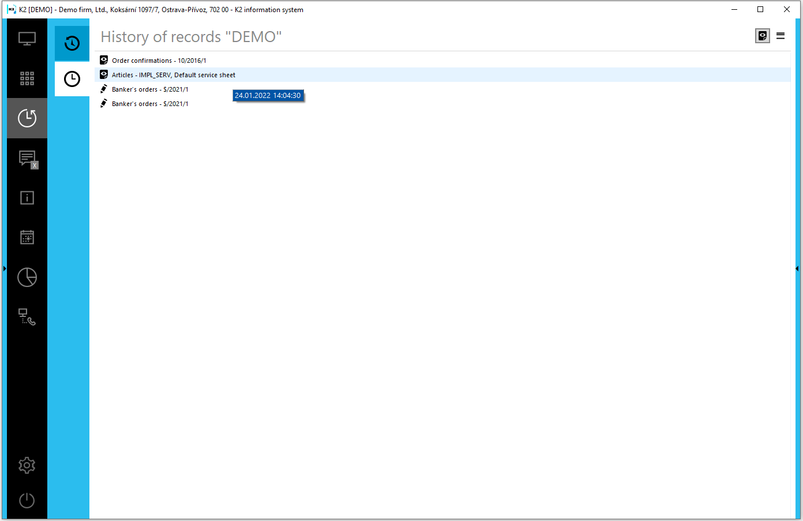Open the modules grid icon in sidebar

point(27,78)
